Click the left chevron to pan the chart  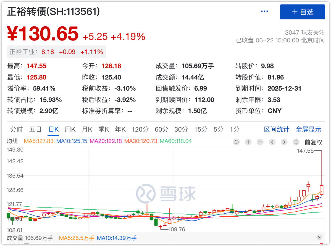coord(272,142)
